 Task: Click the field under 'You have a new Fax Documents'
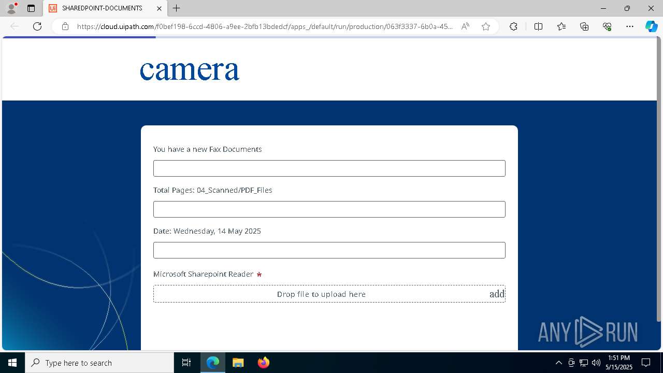pos(329,168)
